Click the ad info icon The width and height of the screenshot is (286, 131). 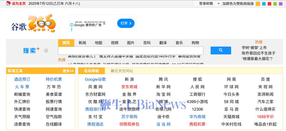[72, 25]
